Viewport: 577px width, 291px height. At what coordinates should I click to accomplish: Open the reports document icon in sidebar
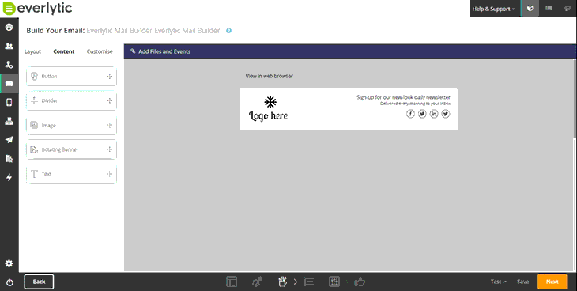[9, 159]
